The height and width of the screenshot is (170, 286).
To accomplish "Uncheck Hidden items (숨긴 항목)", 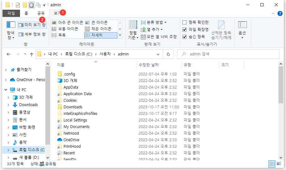I will [x=185, y=37].
